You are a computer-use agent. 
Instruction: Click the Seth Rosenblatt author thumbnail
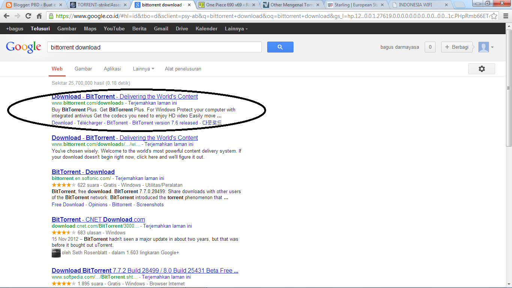point(56,253)
